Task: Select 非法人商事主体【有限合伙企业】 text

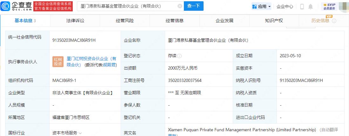Action: (82, 93)
